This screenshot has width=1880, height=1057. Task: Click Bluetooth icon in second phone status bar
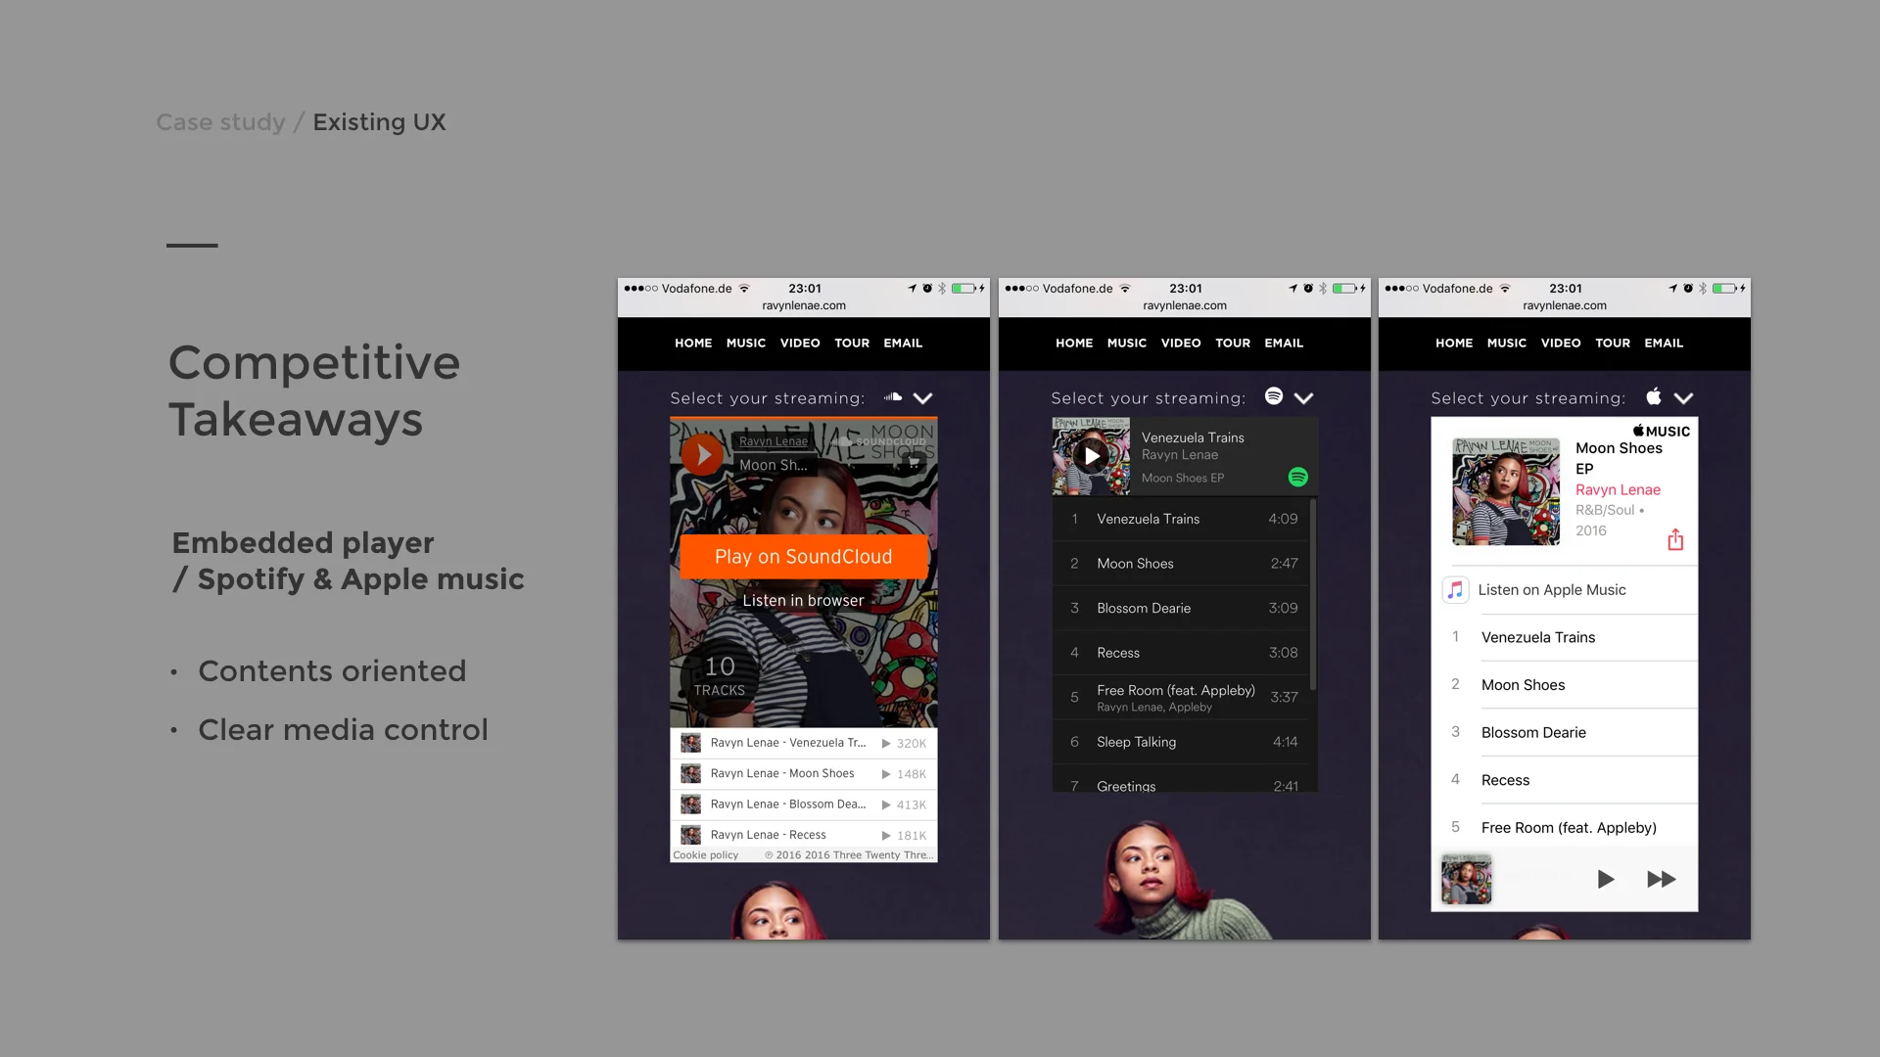click(1323, 289)
